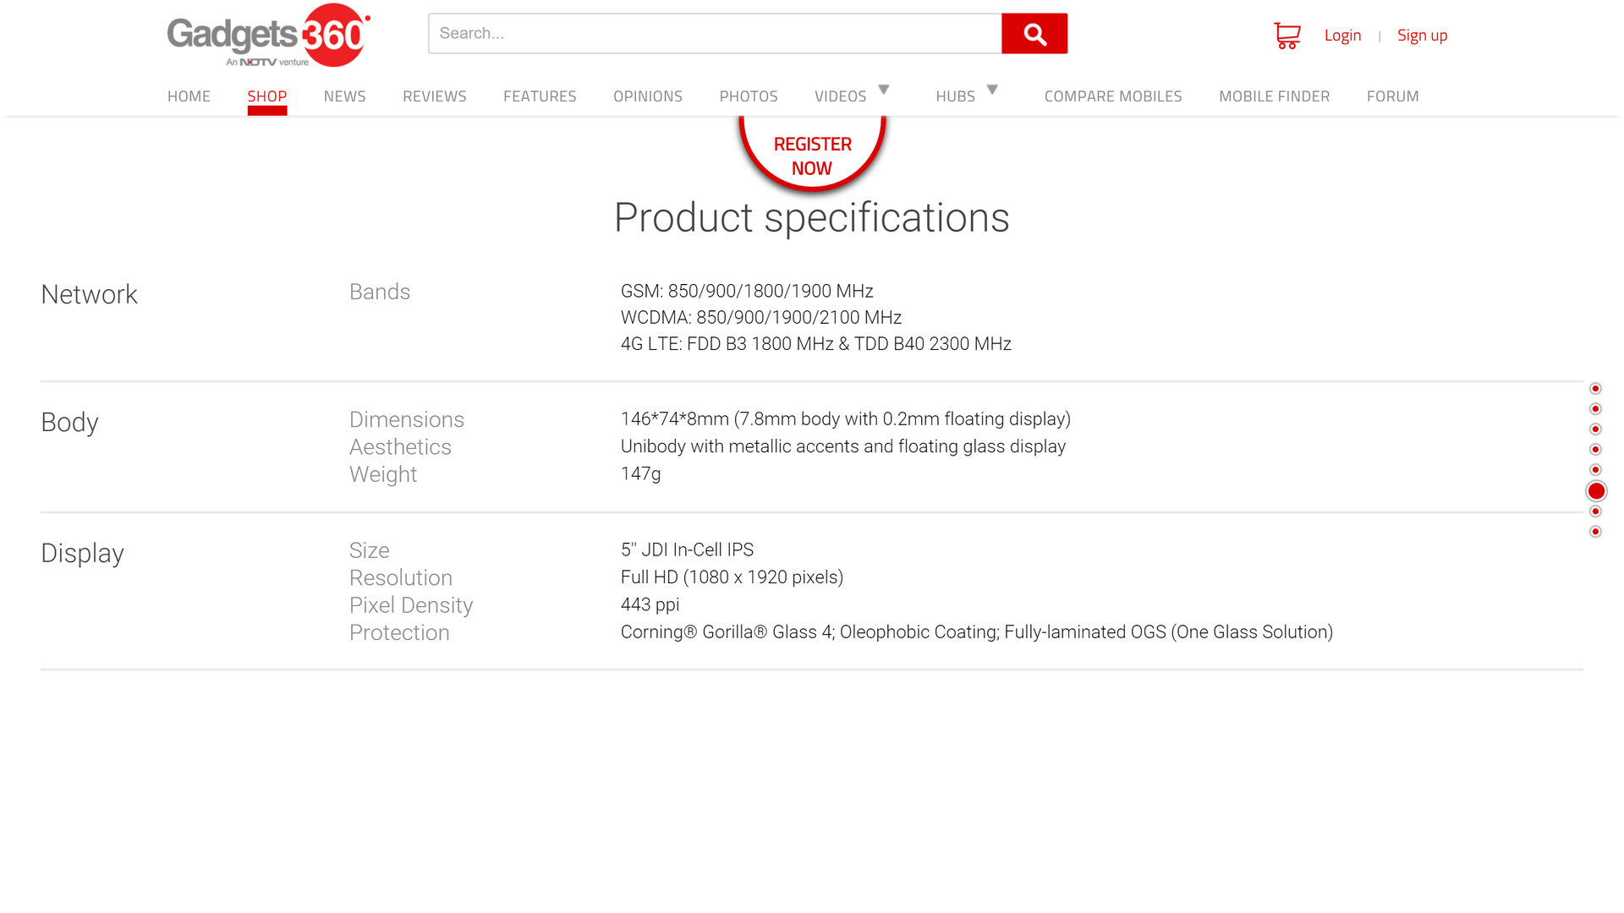Click the Login link
The width and height of the screenshot is (1624, 913).
point(1342,36)
